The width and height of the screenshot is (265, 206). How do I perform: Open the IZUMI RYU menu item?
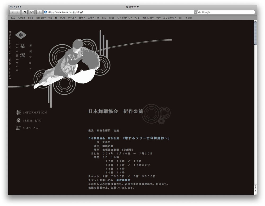29,120
